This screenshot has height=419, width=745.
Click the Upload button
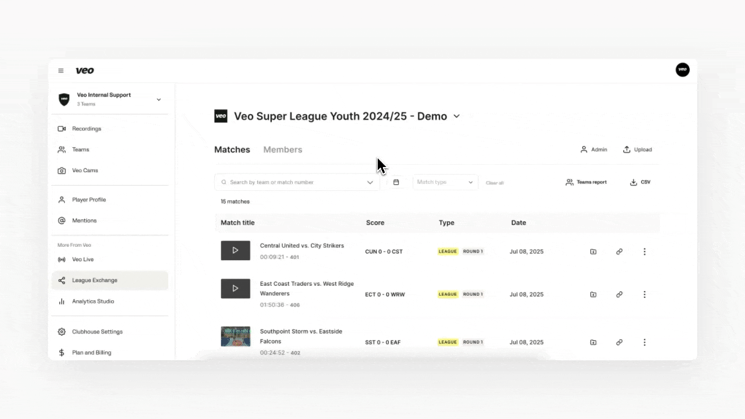pyautogui.click(x=637, y=150)
